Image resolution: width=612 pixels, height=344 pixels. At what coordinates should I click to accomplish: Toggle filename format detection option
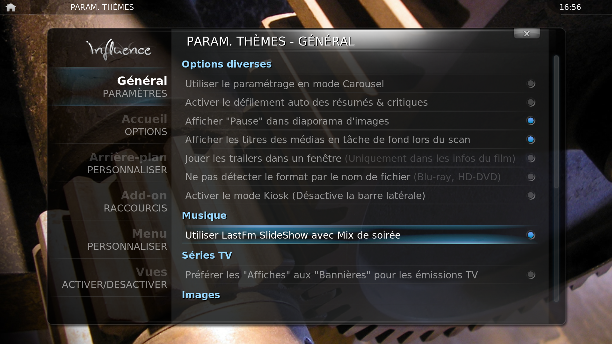tap(531, 177)
